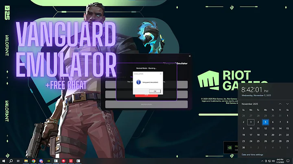The width and height of the screenshot is (293, 164).
Task: Go to next month in calendar flyout
Action: pyautogui.click(x=287, y=104)
